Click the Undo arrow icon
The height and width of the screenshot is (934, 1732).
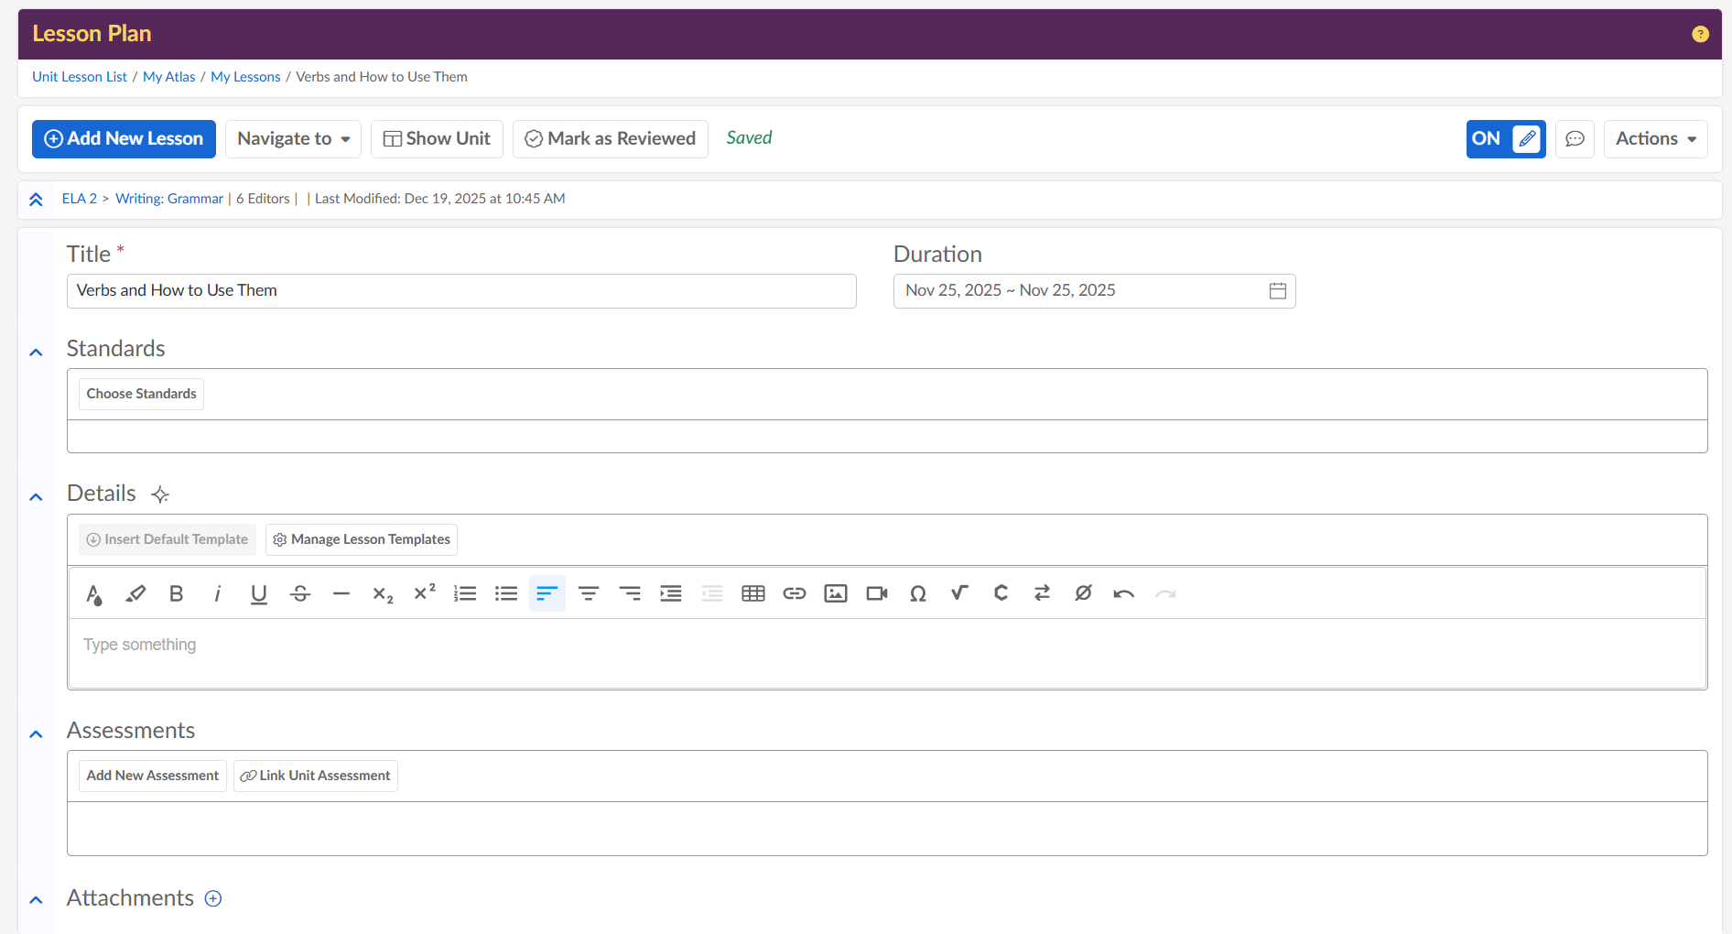pyautogui.click(x=1123, y=593)
